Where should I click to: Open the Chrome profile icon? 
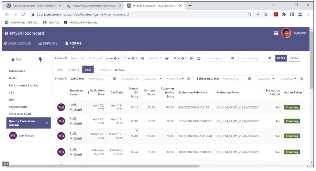300,14
